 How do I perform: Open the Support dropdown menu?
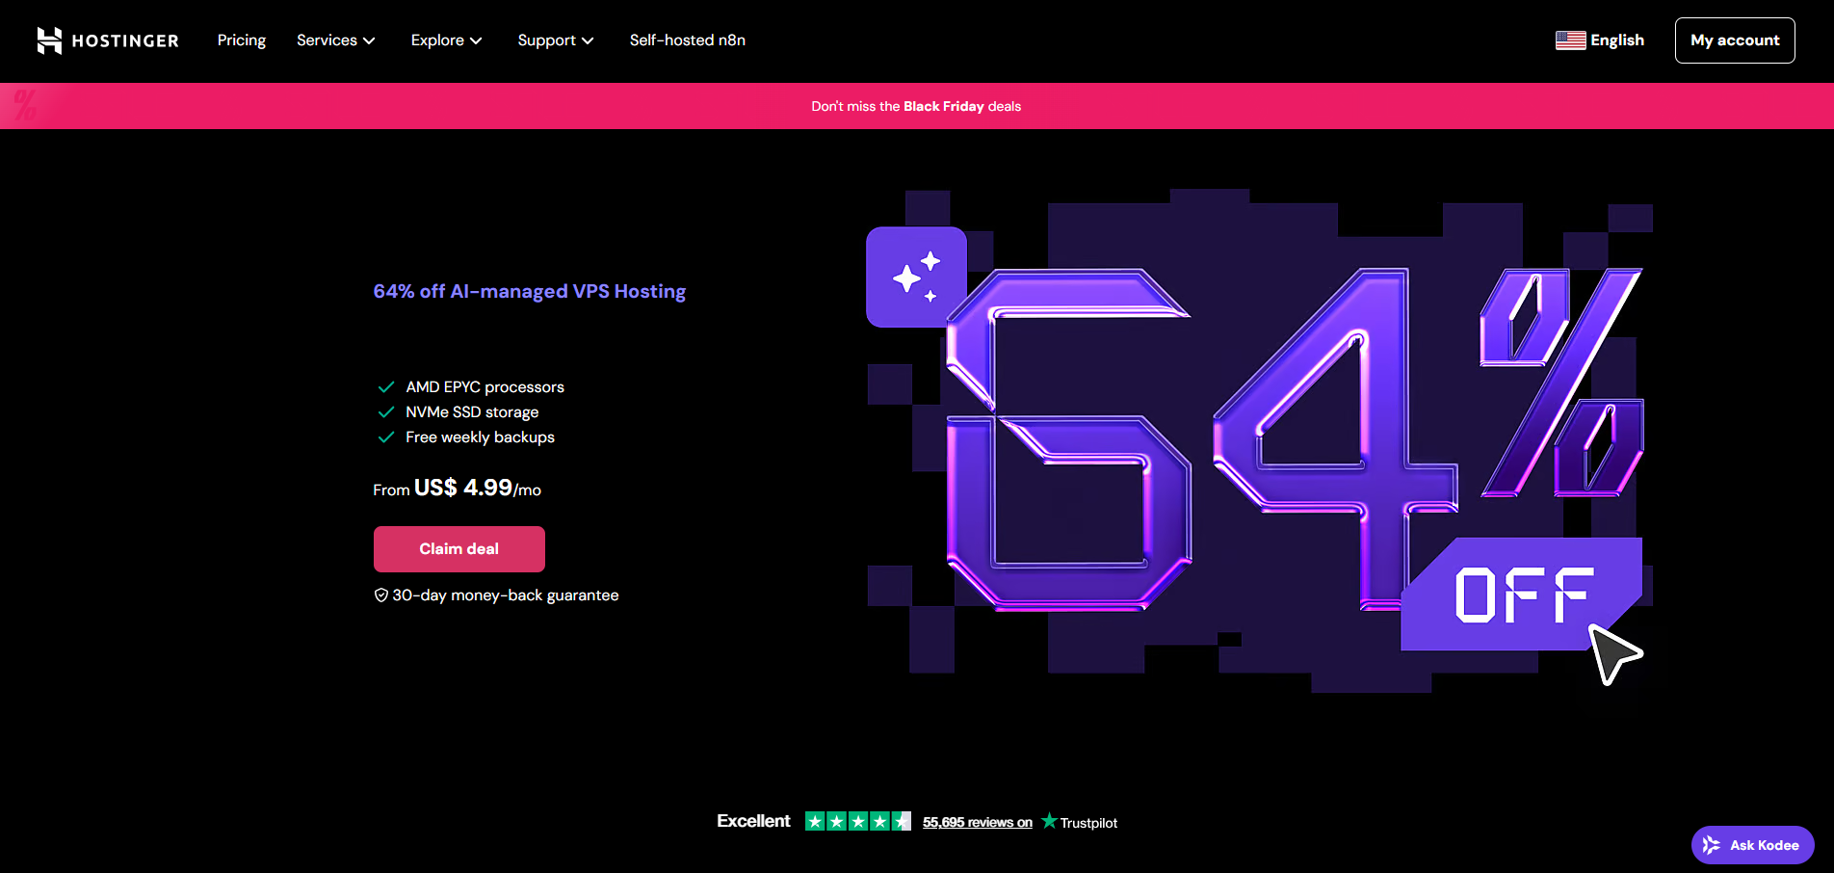[555, 40]
